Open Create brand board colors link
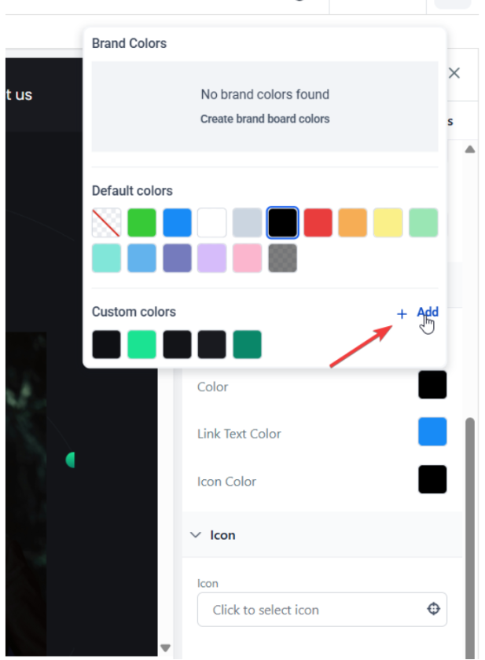Screen dimensions: 485x660 (x=265, y=119)
